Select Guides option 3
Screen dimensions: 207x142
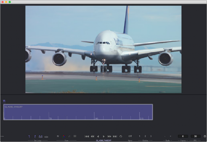[151, 136]
